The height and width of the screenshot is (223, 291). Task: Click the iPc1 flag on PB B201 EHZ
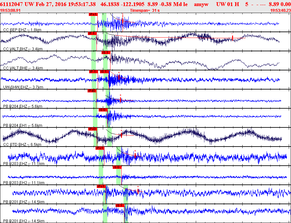coord(101,186)
